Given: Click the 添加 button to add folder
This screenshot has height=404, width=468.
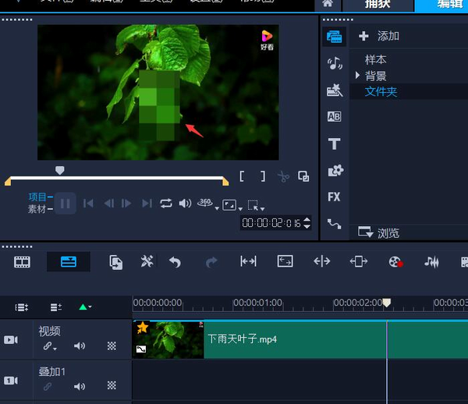Looking at the screenshot, I should [x=379, y=36].
